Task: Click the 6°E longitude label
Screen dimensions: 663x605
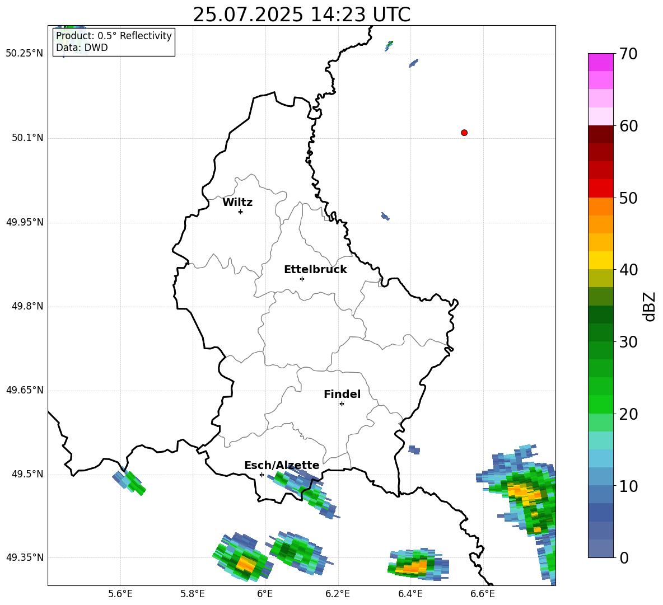Action: click(x=265, y=594)
